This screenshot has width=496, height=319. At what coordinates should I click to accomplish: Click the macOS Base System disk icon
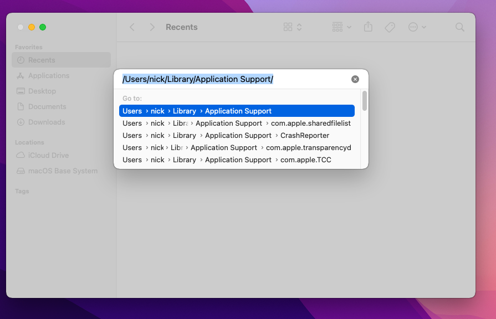tap(21, 171)
